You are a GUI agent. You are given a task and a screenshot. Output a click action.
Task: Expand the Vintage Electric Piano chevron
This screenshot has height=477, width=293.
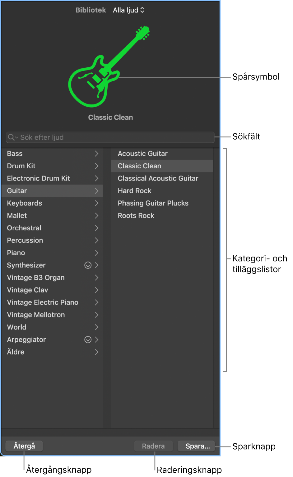(x=96, y=302)
